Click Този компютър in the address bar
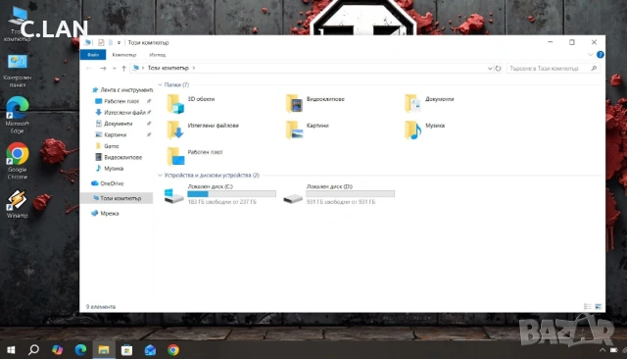 (168, 68)
